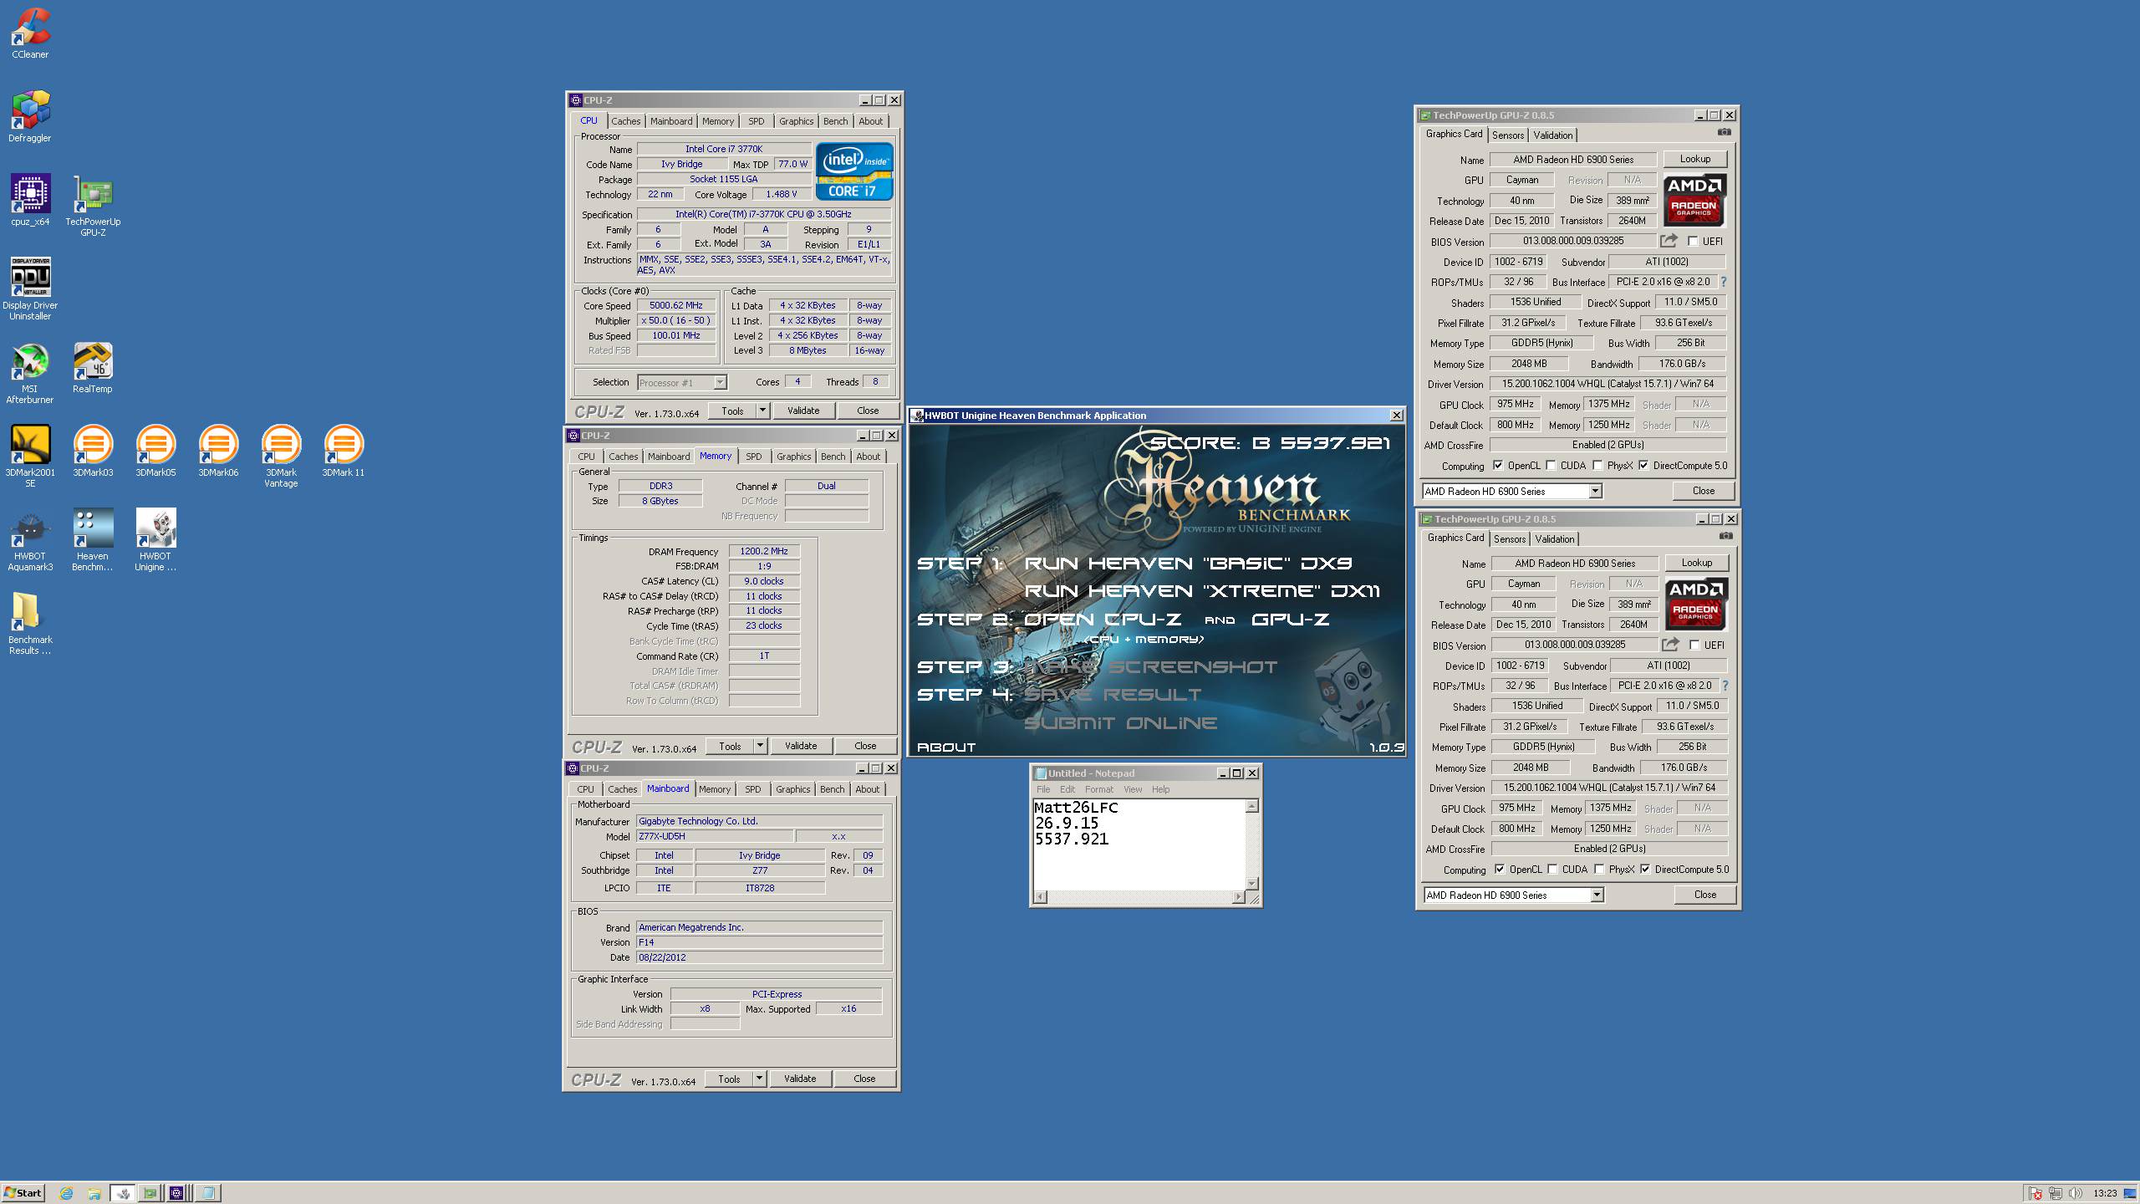Image resolution: width=2140 pixels, height=1204 pixels.
Task: Launch 3DMark Vantage shortcut
Action: 281,457
